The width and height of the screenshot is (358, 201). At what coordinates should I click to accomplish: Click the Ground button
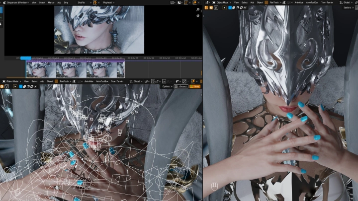pyautogui.click(x=181, y=86)
